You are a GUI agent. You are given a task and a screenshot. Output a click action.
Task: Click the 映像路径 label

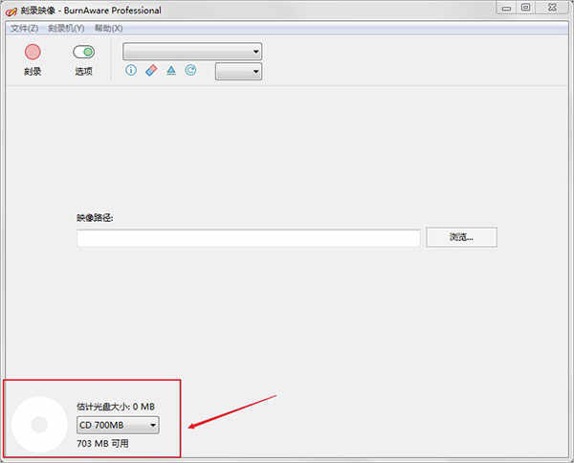point(95,218)
